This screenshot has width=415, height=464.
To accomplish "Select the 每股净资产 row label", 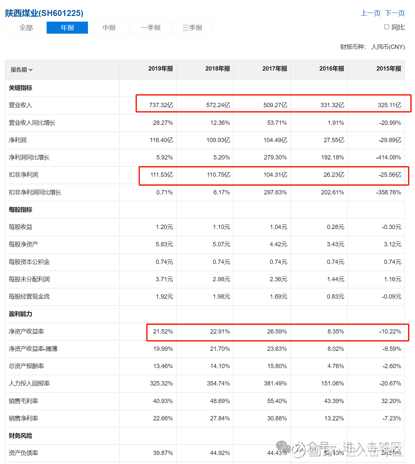I will coord(23,244).
